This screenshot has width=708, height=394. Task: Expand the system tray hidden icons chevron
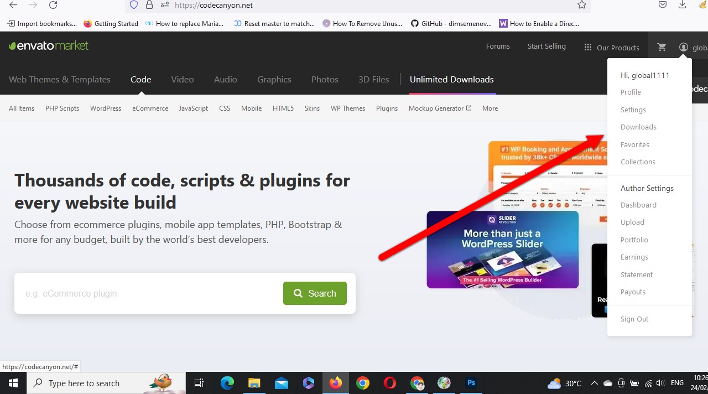tap(594, 383)
